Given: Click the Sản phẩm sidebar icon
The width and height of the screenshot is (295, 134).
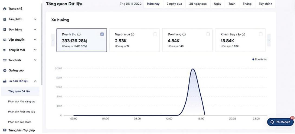Looking at the screenshot, I should click(x=5, y=19).
